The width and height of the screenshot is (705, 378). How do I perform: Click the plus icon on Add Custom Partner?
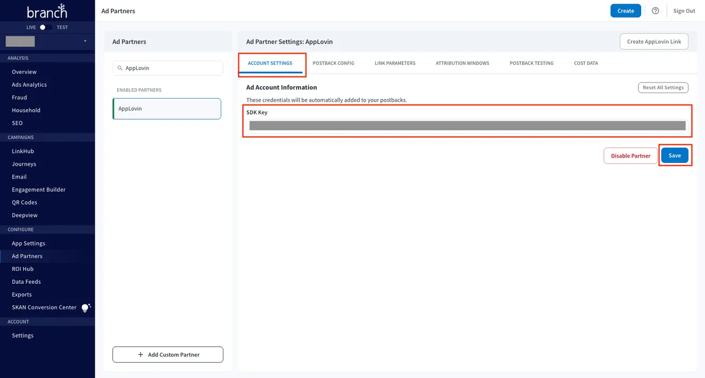tap(140, 354)
